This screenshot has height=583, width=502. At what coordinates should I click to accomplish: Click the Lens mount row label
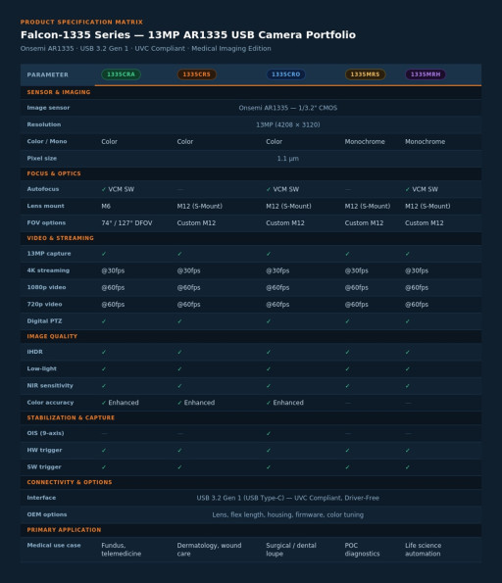coord(45,206)
